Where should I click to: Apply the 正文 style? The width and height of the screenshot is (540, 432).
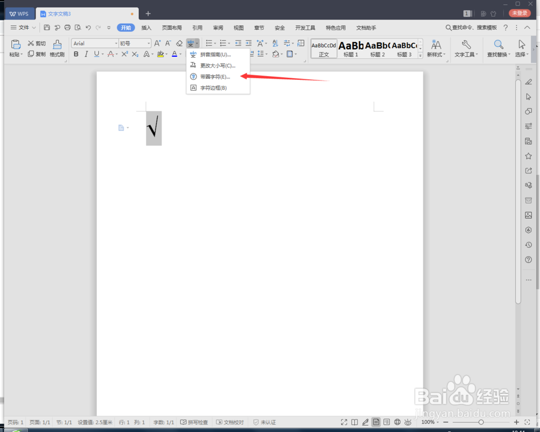pos(323,49)
